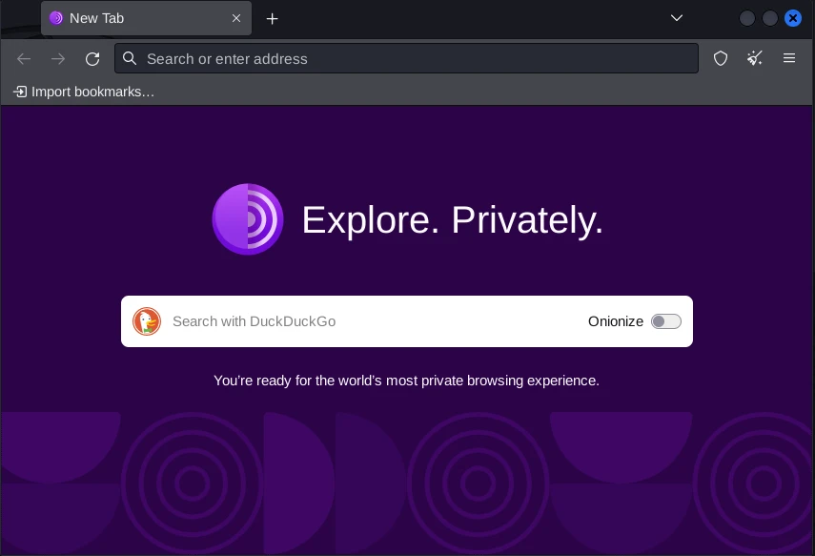Open a new tab with plus button
This screenshot has height=556, width=815.
click(x=273, y=18)
